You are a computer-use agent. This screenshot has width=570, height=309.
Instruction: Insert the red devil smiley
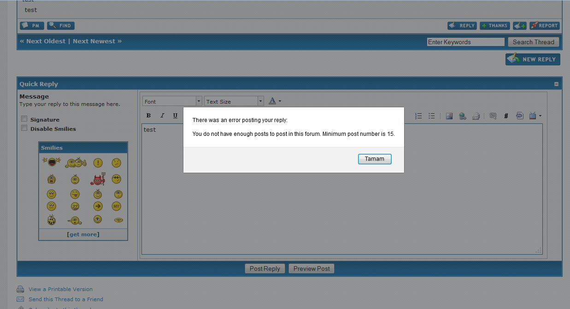tap(99, 179)
